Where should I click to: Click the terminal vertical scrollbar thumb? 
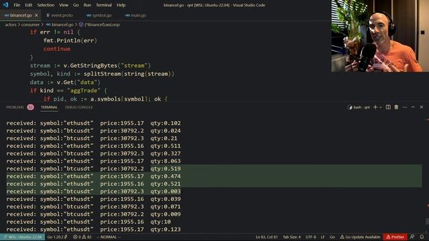pos(427,221)
